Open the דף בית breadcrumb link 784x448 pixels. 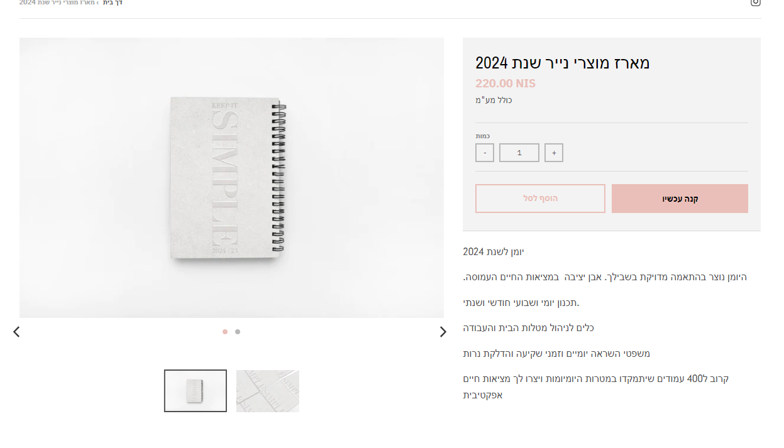(113, 3)
